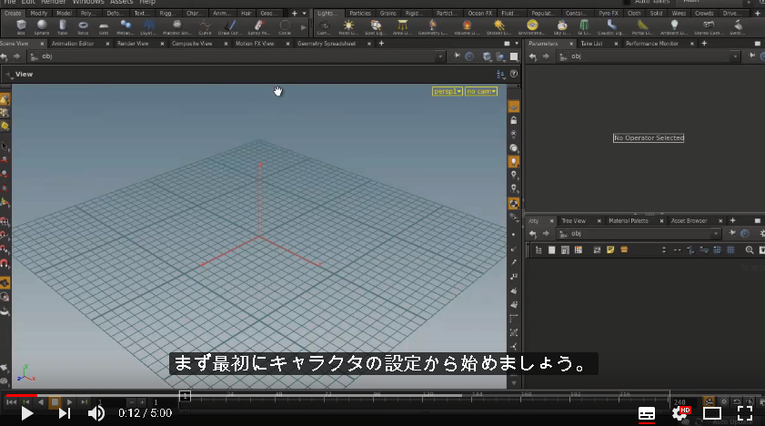This screenshot has height=426, width=765.
Task: Open the no cam camera dropdown
Action: [481, 91]
